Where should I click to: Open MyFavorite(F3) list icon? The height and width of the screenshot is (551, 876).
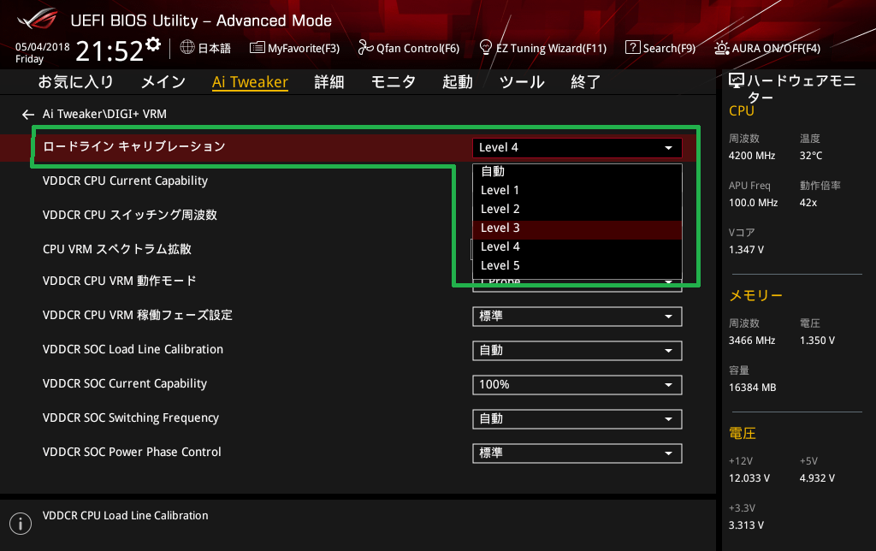pyautogui.click(x=257, y=48)
